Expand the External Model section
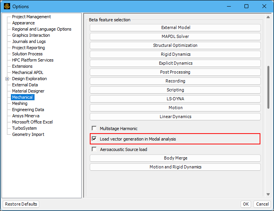This screenshot has width=274, height=211. pyautogui.click(x=175, y=27)
